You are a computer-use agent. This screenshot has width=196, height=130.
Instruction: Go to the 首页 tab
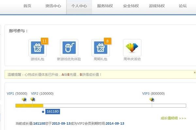tap(27, 6)
